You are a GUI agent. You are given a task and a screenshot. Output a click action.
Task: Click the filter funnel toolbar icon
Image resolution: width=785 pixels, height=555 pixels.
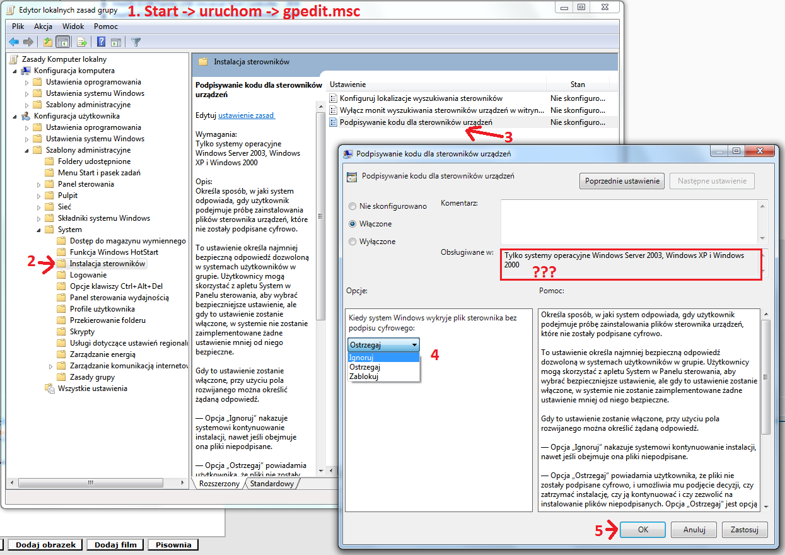(136, 42)
